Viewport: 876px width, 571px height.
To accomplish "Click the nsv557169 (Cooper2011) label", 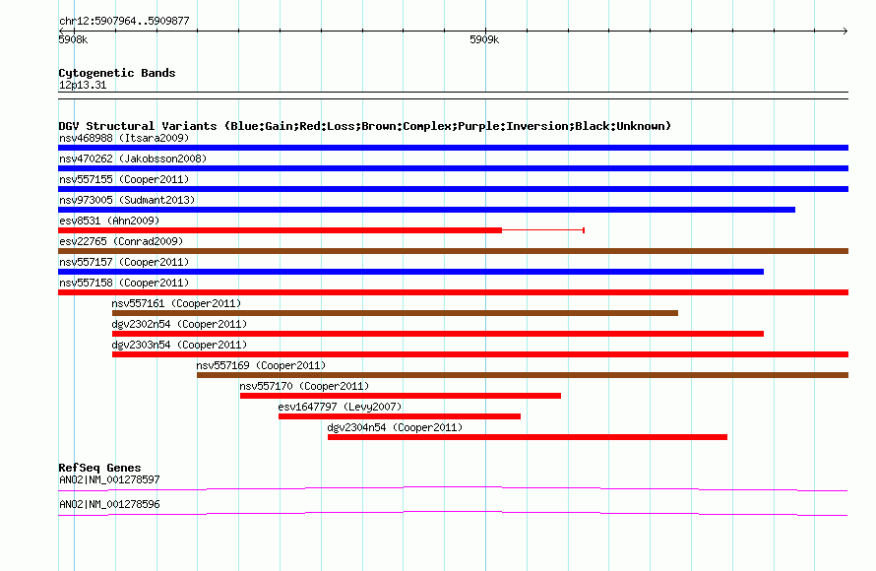I will coord(261,365).
